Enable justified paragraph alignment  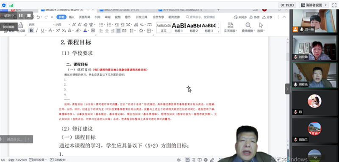pos(118,31)
